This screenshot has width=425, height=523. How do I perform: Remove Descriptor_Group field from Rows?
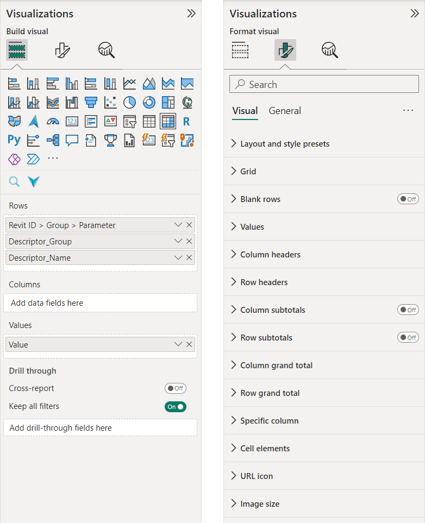click(189, 241)
